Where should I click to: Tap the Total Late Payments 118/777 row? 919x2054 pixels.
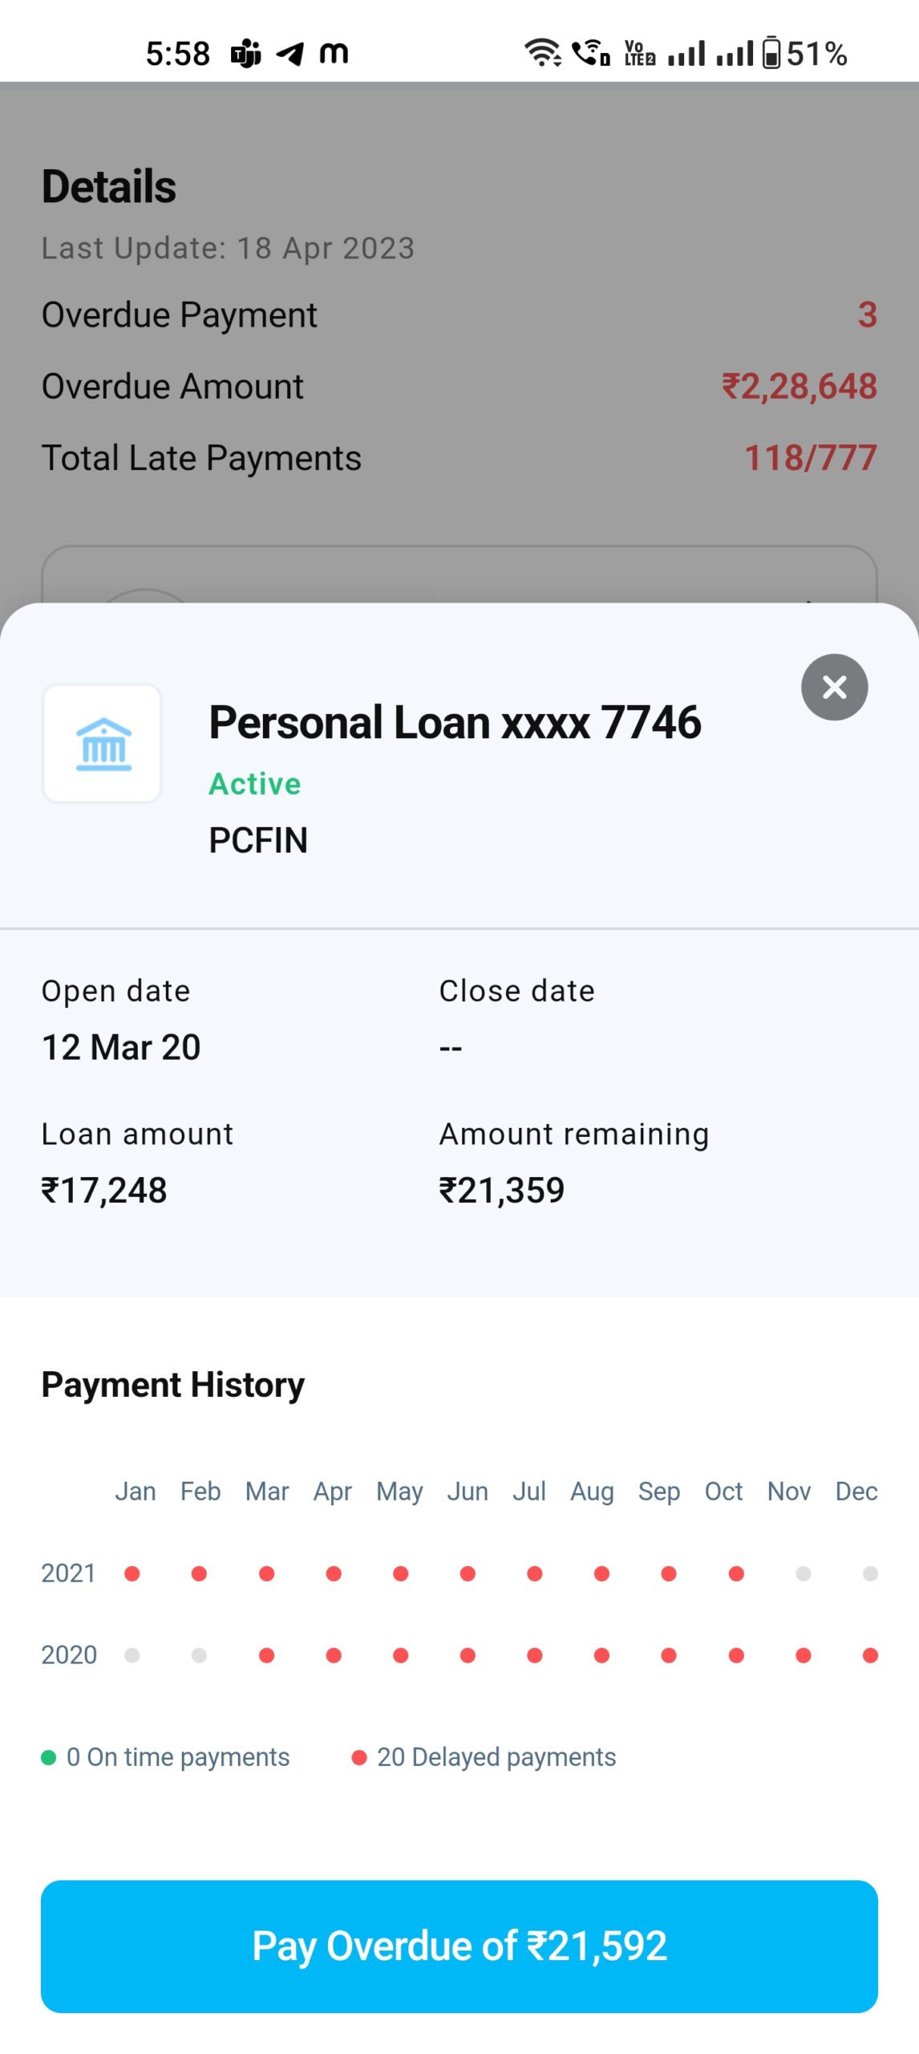[x=459, y=458]
